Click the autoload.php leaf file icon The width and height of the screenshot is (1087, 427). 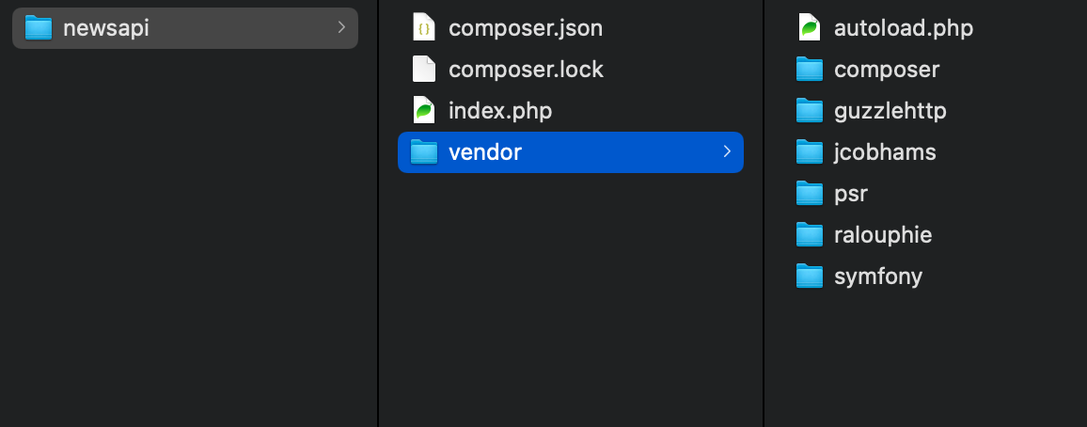pos(809,27)
